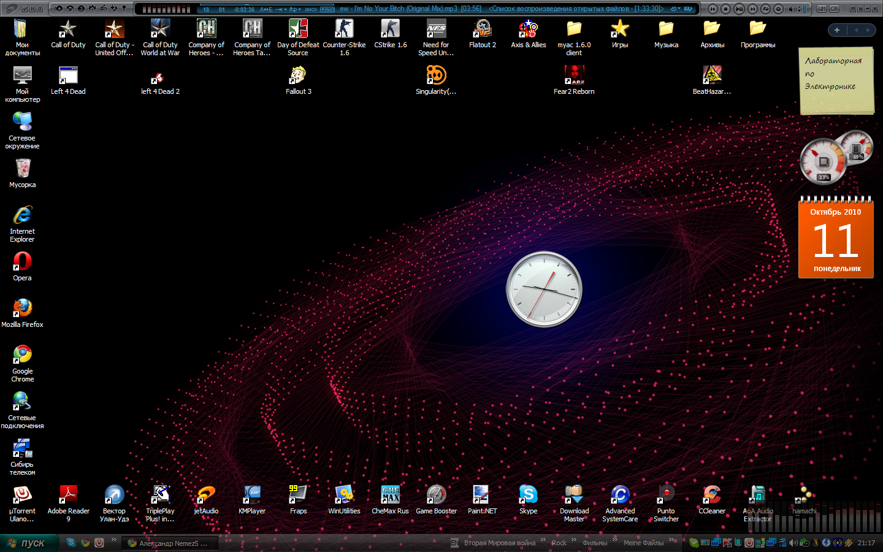Open Paint.NET shortcut
The height and width of the screenshot is (552, 883).
[x=482, y=495]
